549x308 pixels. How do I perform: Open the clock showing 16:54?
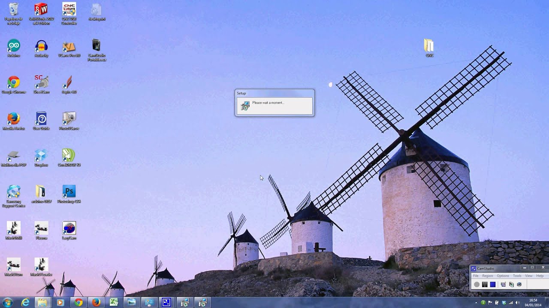pyautogui.click(x=534, y=302)
